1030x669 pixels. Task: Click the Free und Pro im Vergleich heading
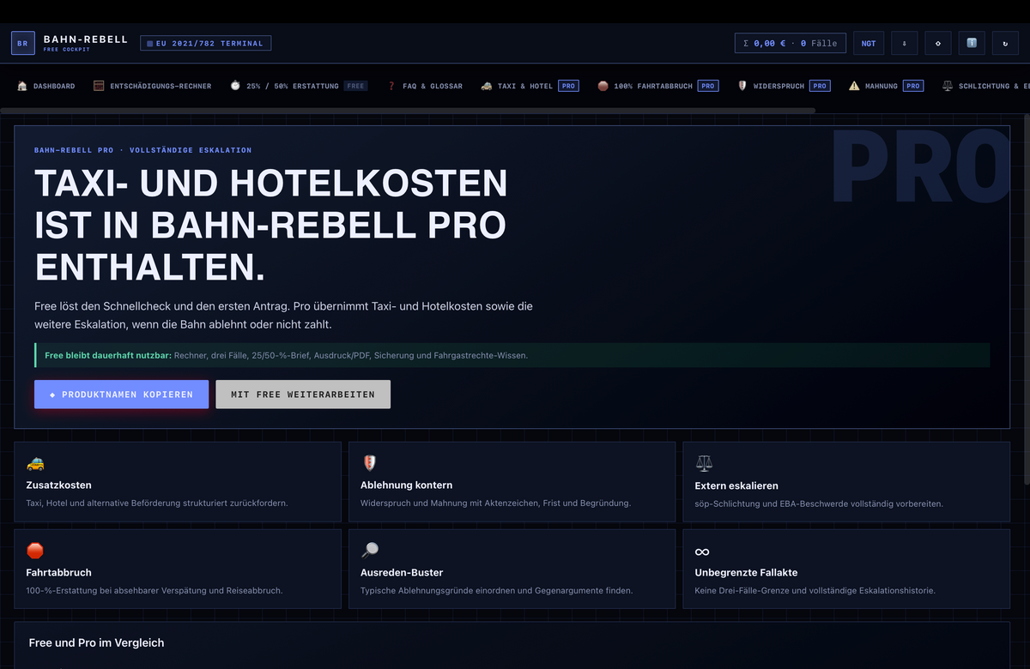pyautogui.click(x=96, y=642)
